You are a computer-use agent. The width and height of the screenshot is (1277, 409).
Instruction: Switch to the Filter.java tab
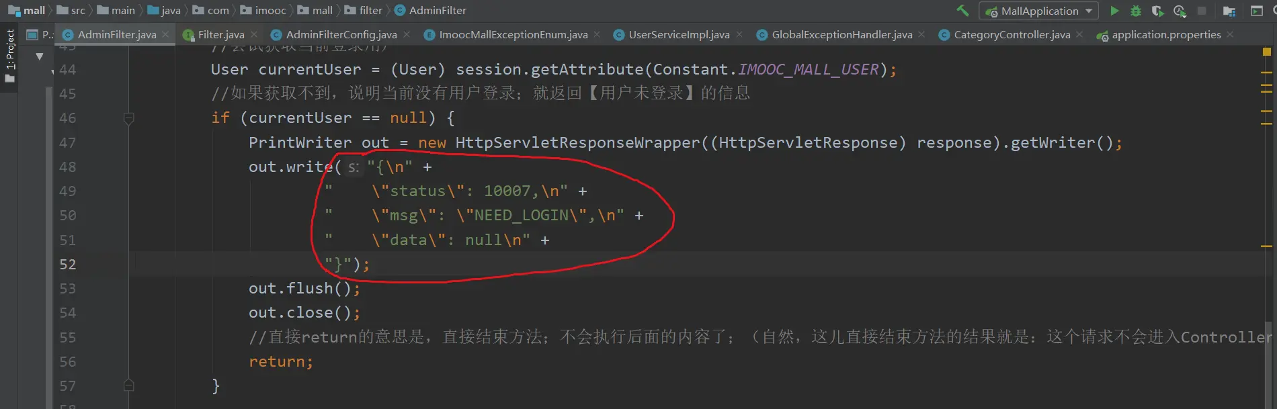[220, 34]
